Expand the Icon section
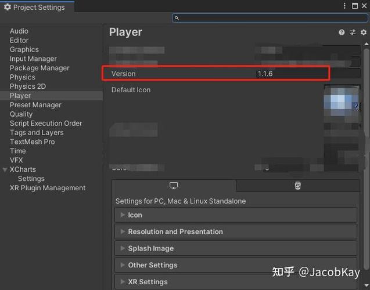The image size is (370, 290). click(236, 215)
